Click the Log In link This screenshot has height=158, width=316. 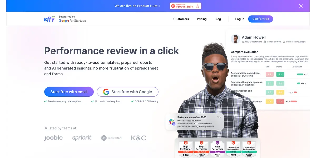tap(240, 19)
